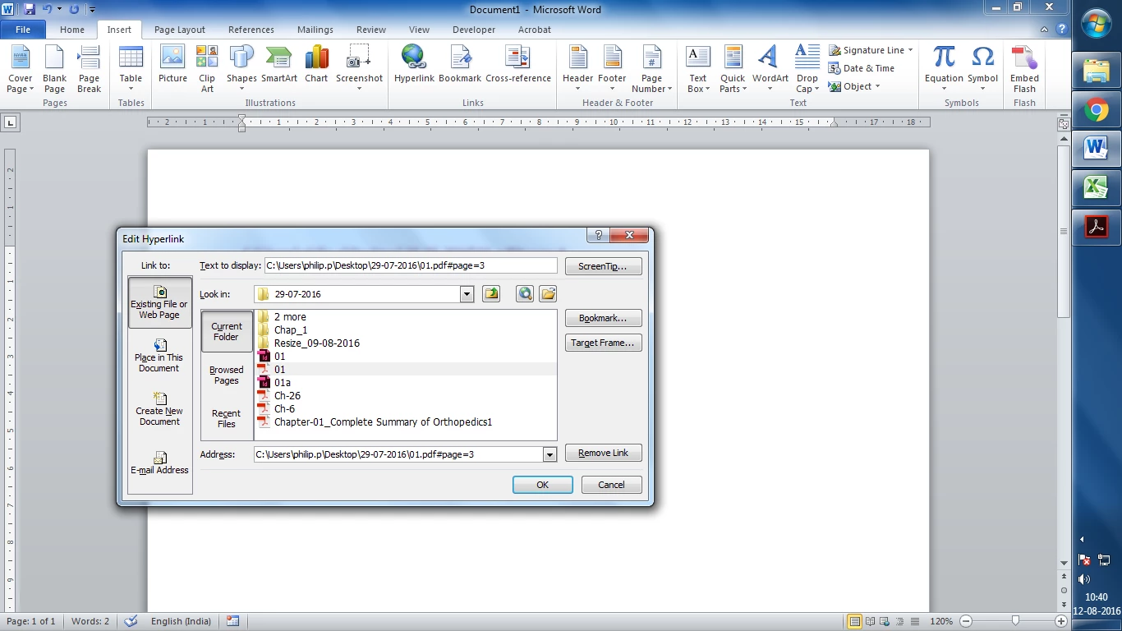The width and height of the screenshot is (1122, 631).
Task: Insert a Symbol
Action: click(982, 70)
